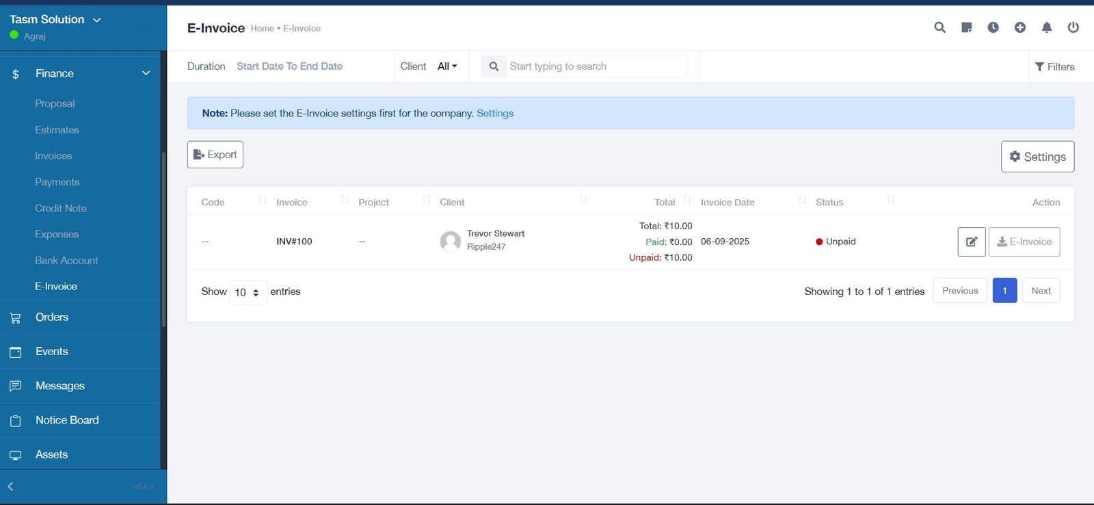Open the search icon in top header
Screen dimensions: 1094x505
point(939,27)
